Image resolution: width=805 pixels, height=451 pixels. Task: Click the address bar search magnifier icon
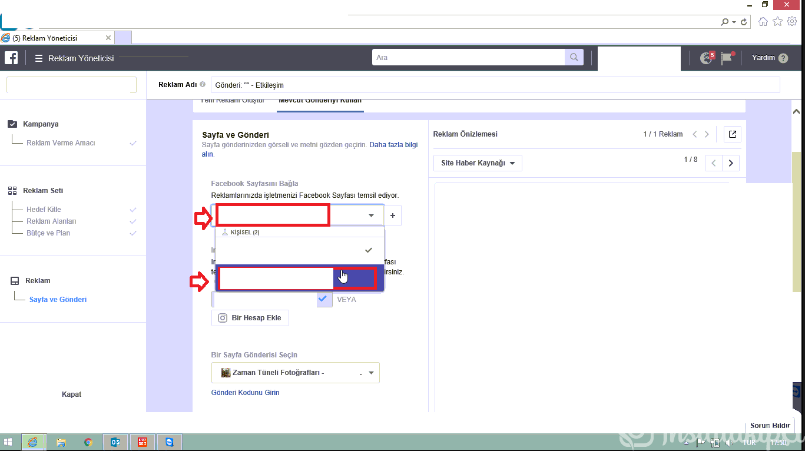(x=724, y=22)
